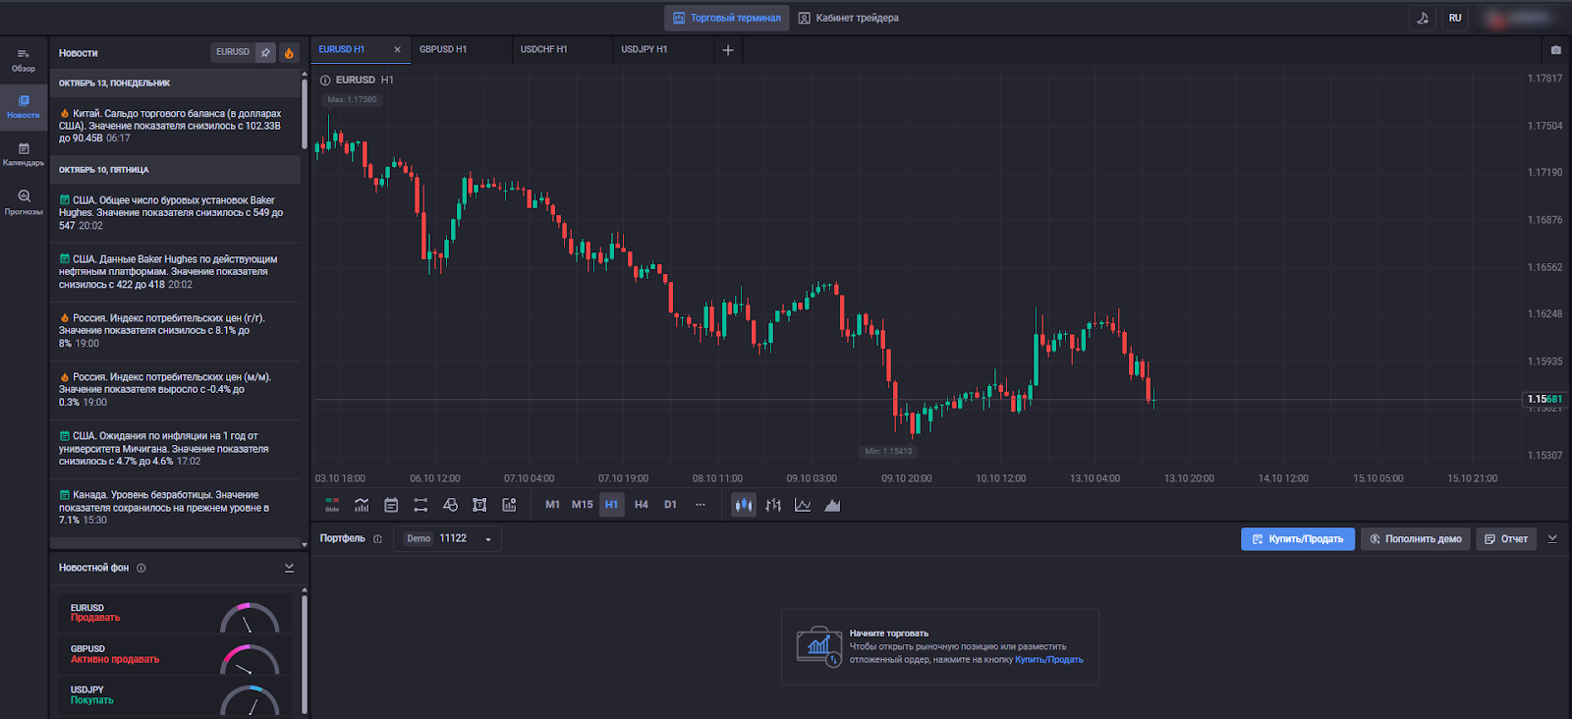Open the Обзор sidebar section

pos(24,60)
